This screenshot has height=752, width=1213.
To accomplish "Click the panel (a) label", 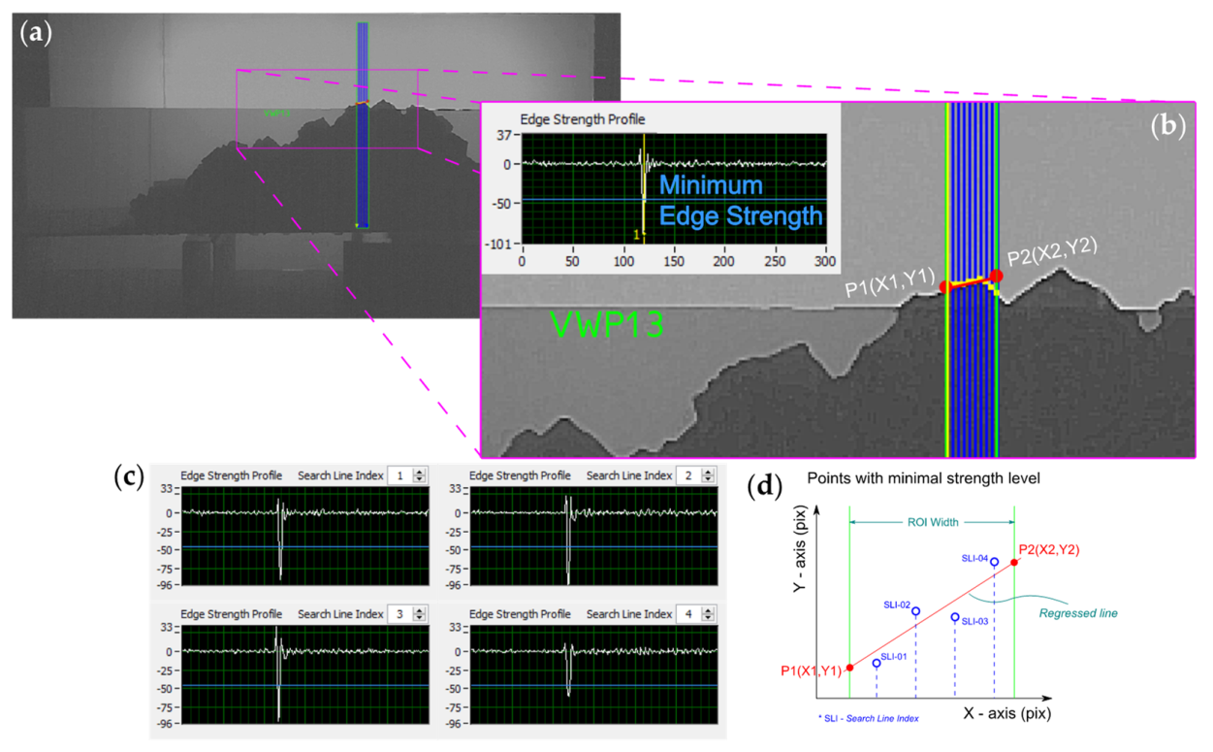I will point(37,32).
